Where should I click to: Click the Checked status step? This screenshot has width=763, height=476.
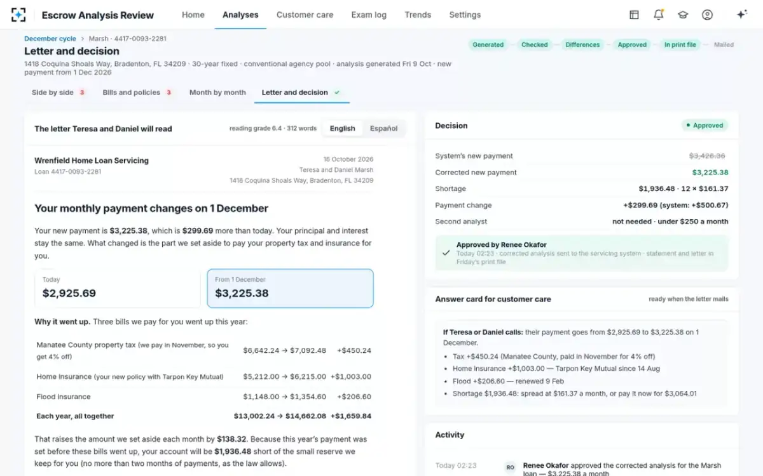pyautogui.click(x=535, y=44)
